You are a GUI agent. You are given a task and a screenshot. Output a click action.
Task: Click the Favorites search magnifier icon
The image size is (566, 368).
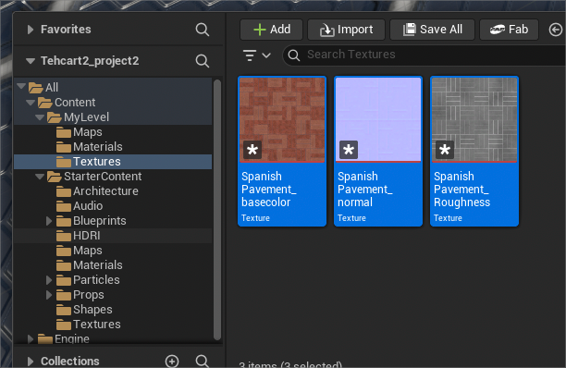coord(203,30)
